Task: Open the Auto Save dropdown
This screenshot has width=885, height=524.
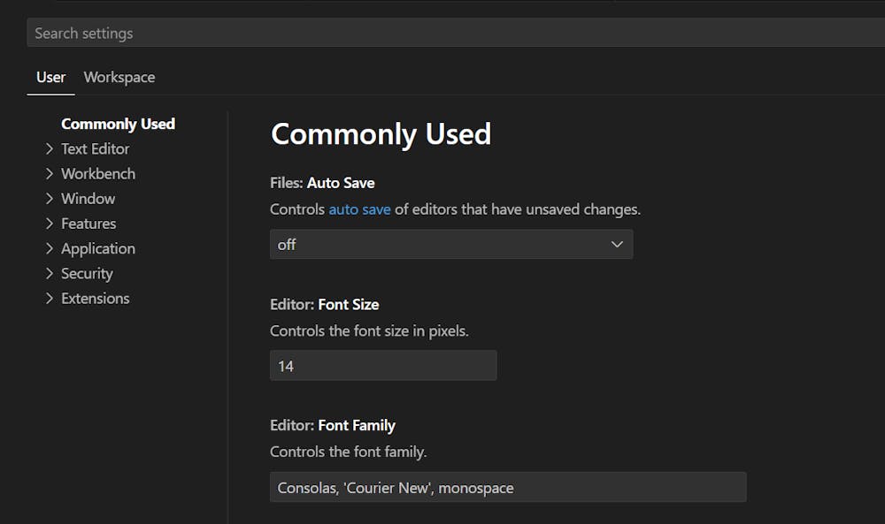Action: [x=450, y=245]
